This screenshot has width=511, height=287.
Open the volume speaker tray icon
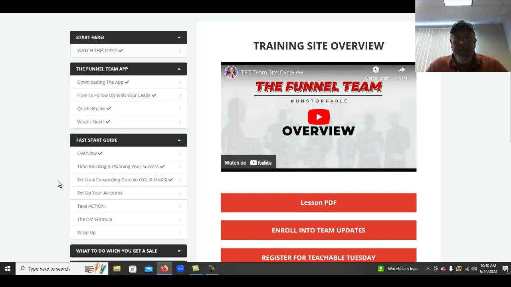[x=474, y=269]
